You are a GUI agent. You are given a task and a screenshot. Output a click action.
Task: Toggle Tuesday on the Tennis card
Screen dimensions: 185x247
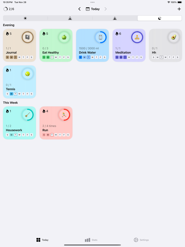click(x=16, y=94)
